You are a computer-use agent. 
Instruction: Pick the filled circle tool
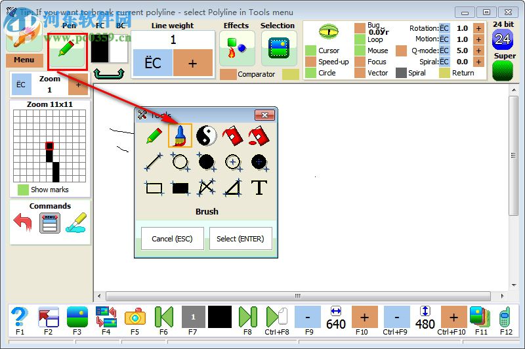(206, 162)
